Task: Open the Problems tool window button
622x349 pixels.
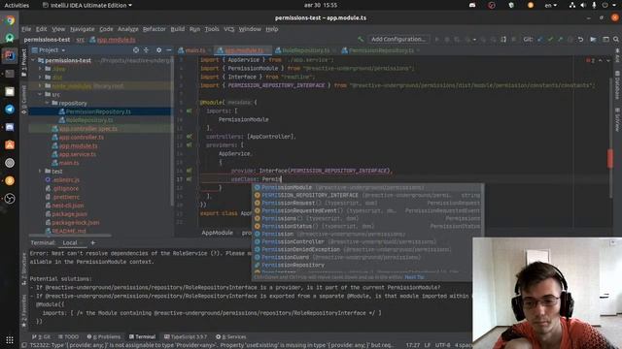Action: (104, 336)
